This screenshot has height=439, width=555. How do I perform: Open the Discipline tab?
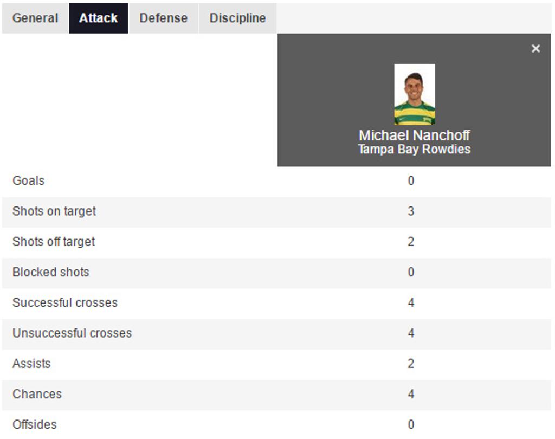237,18
